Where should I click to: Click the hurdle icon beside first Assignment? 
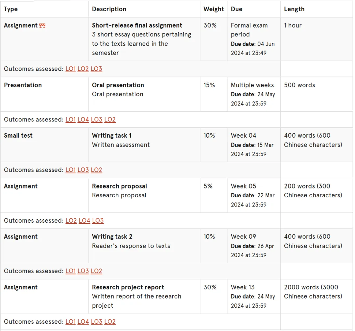click(42, 26)
